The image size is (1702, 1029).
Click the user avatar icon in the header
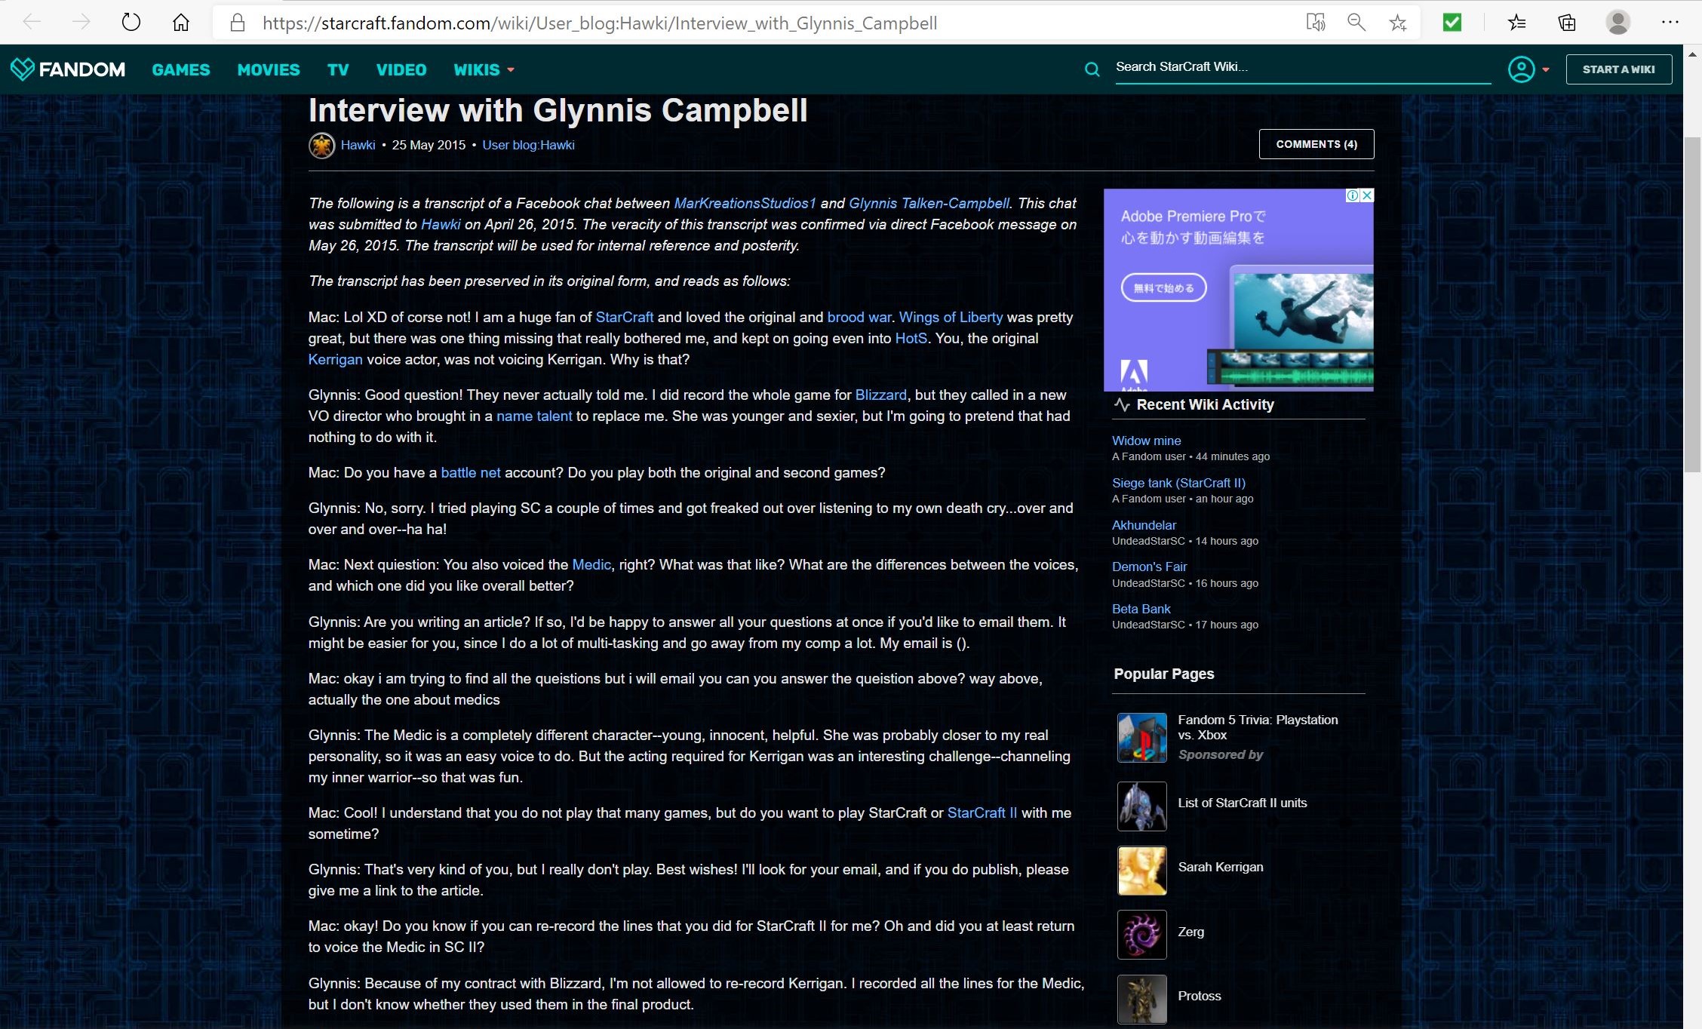pyautogui.click(x=1521, y=69)
